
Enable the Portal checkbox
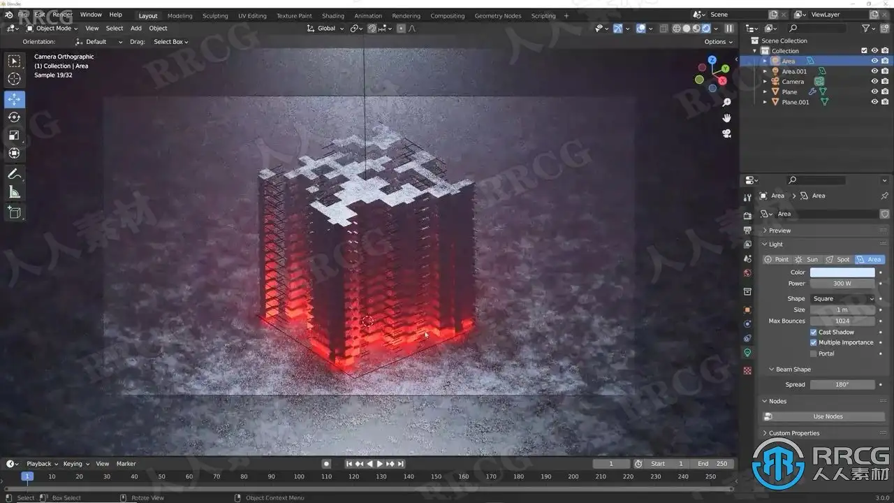coord(813,353)
